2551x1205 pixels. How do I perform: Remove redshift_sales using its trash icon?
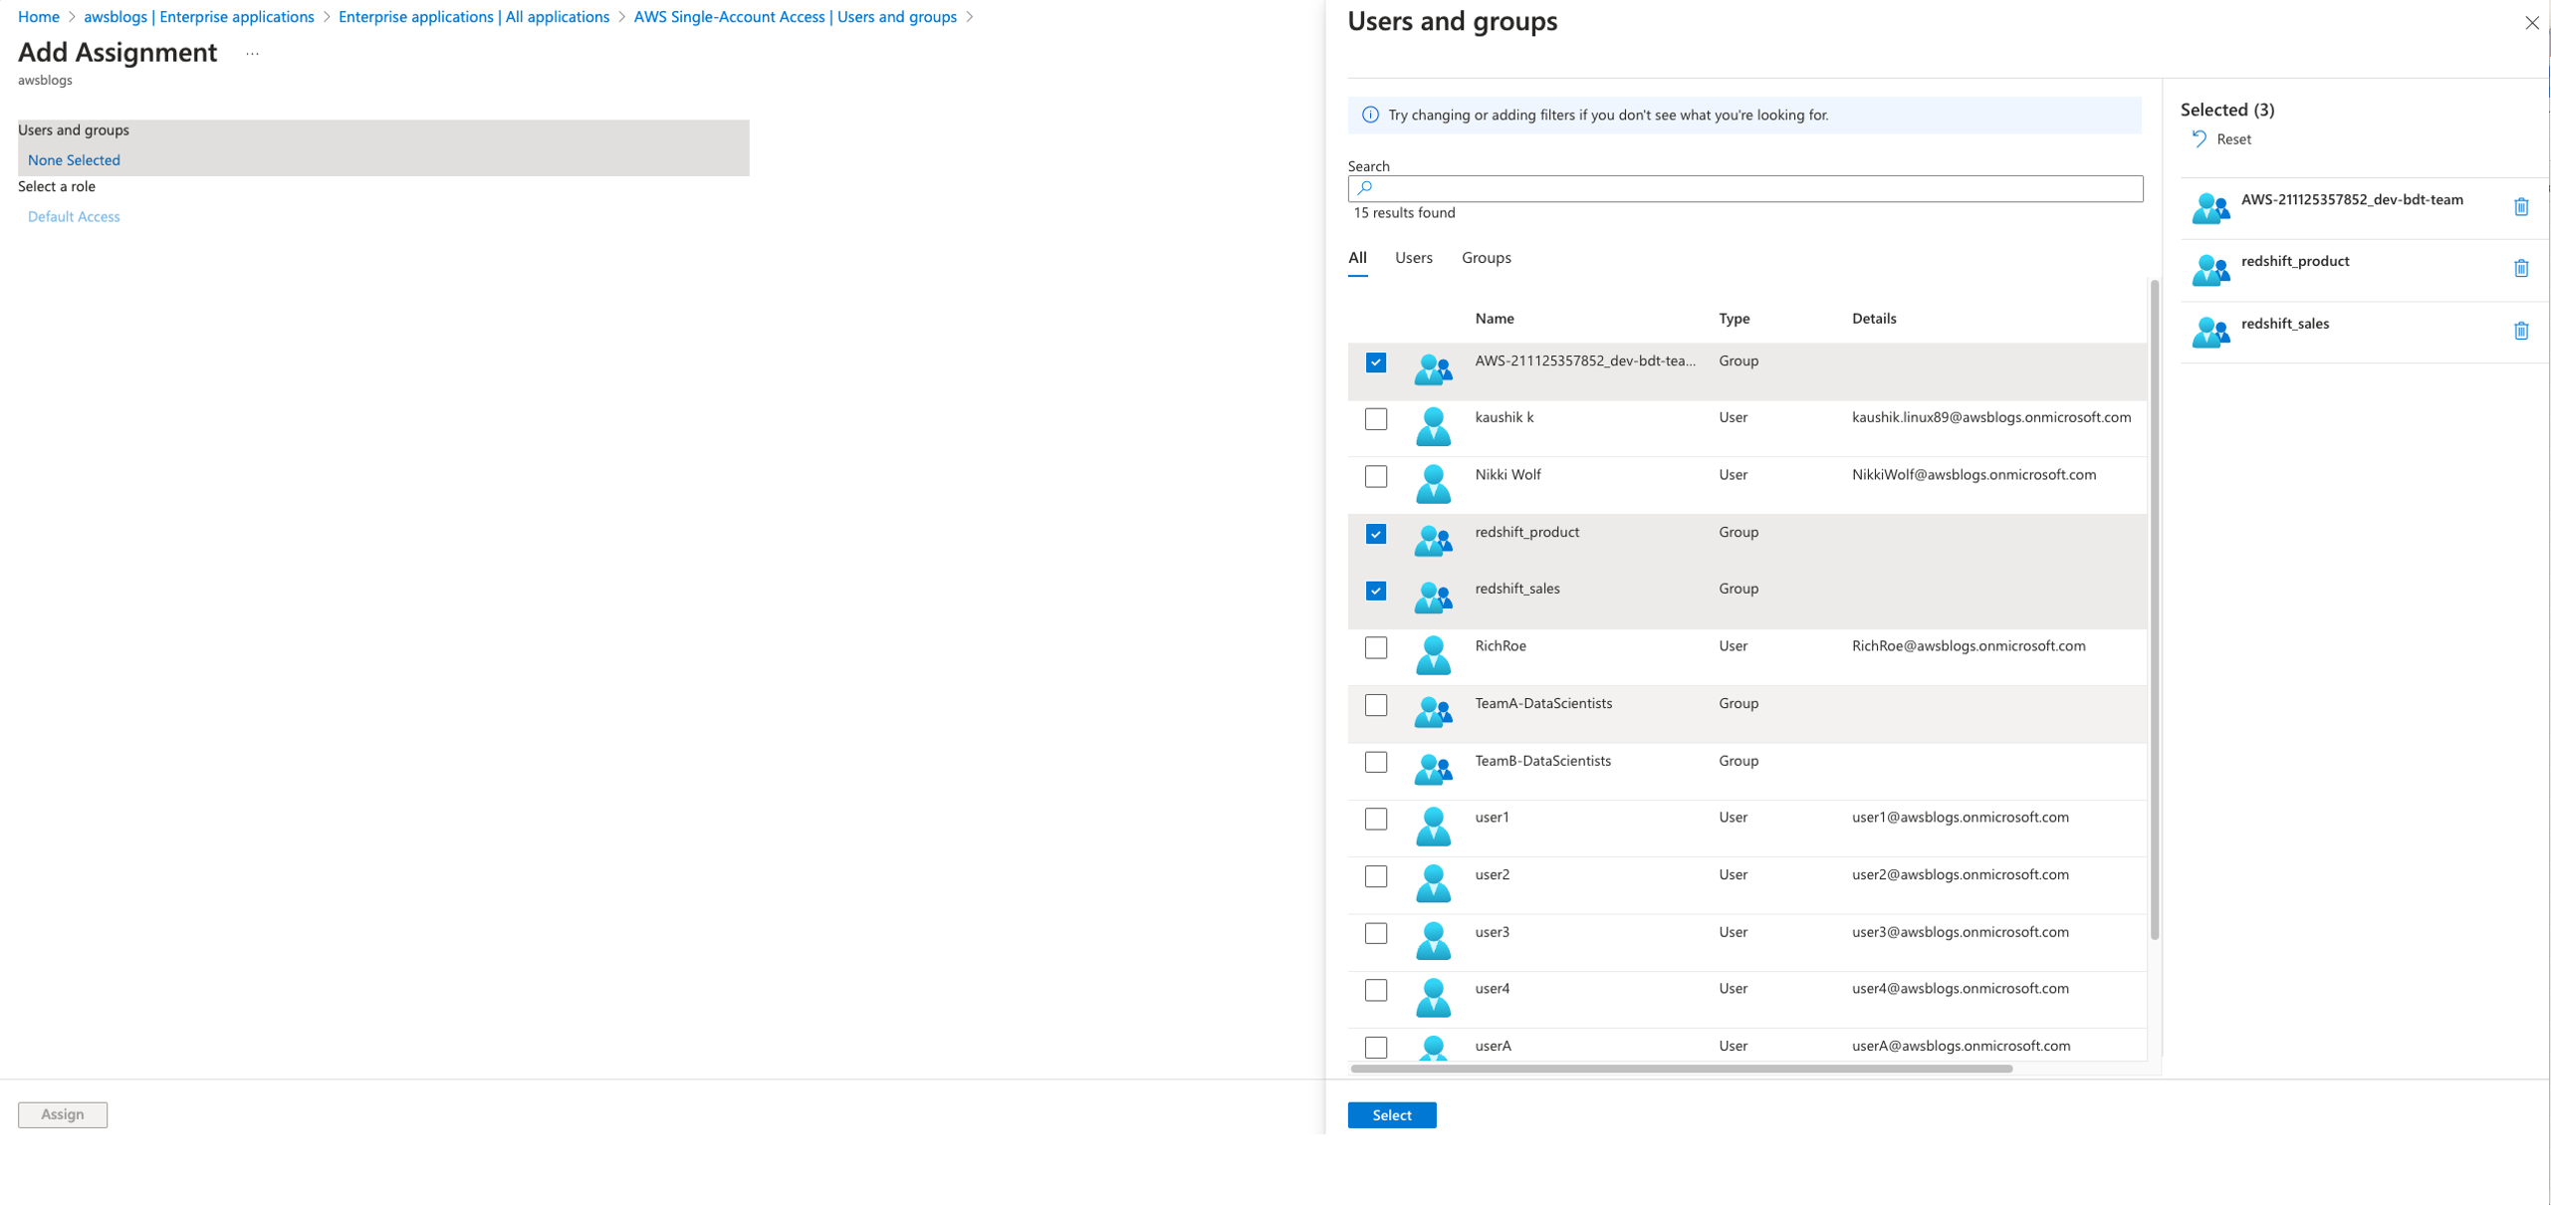[x=2522, y=330]
